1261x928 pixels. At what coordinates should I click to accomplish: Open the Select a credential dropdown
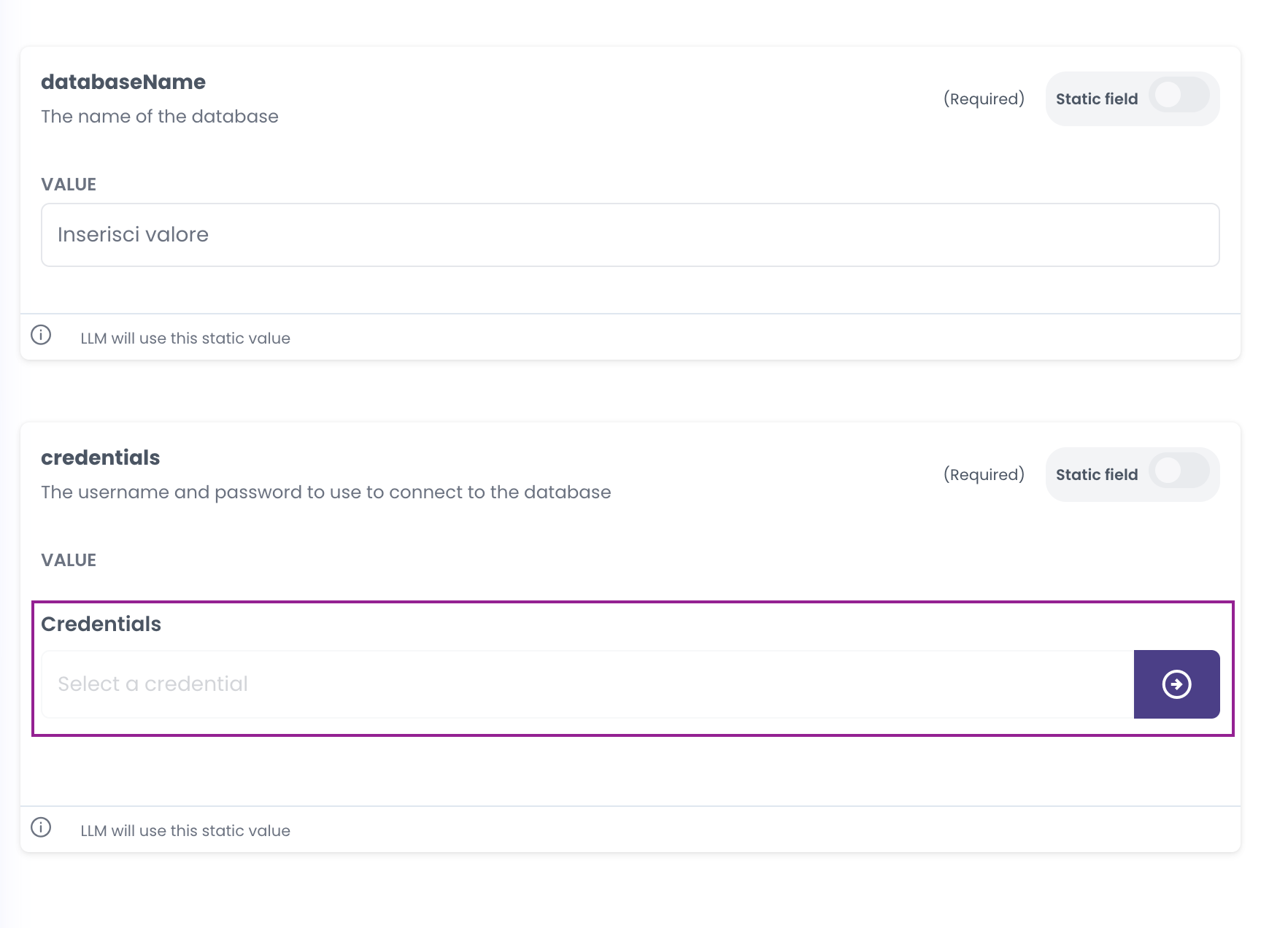pyautogui.click(x=587, y=684)
